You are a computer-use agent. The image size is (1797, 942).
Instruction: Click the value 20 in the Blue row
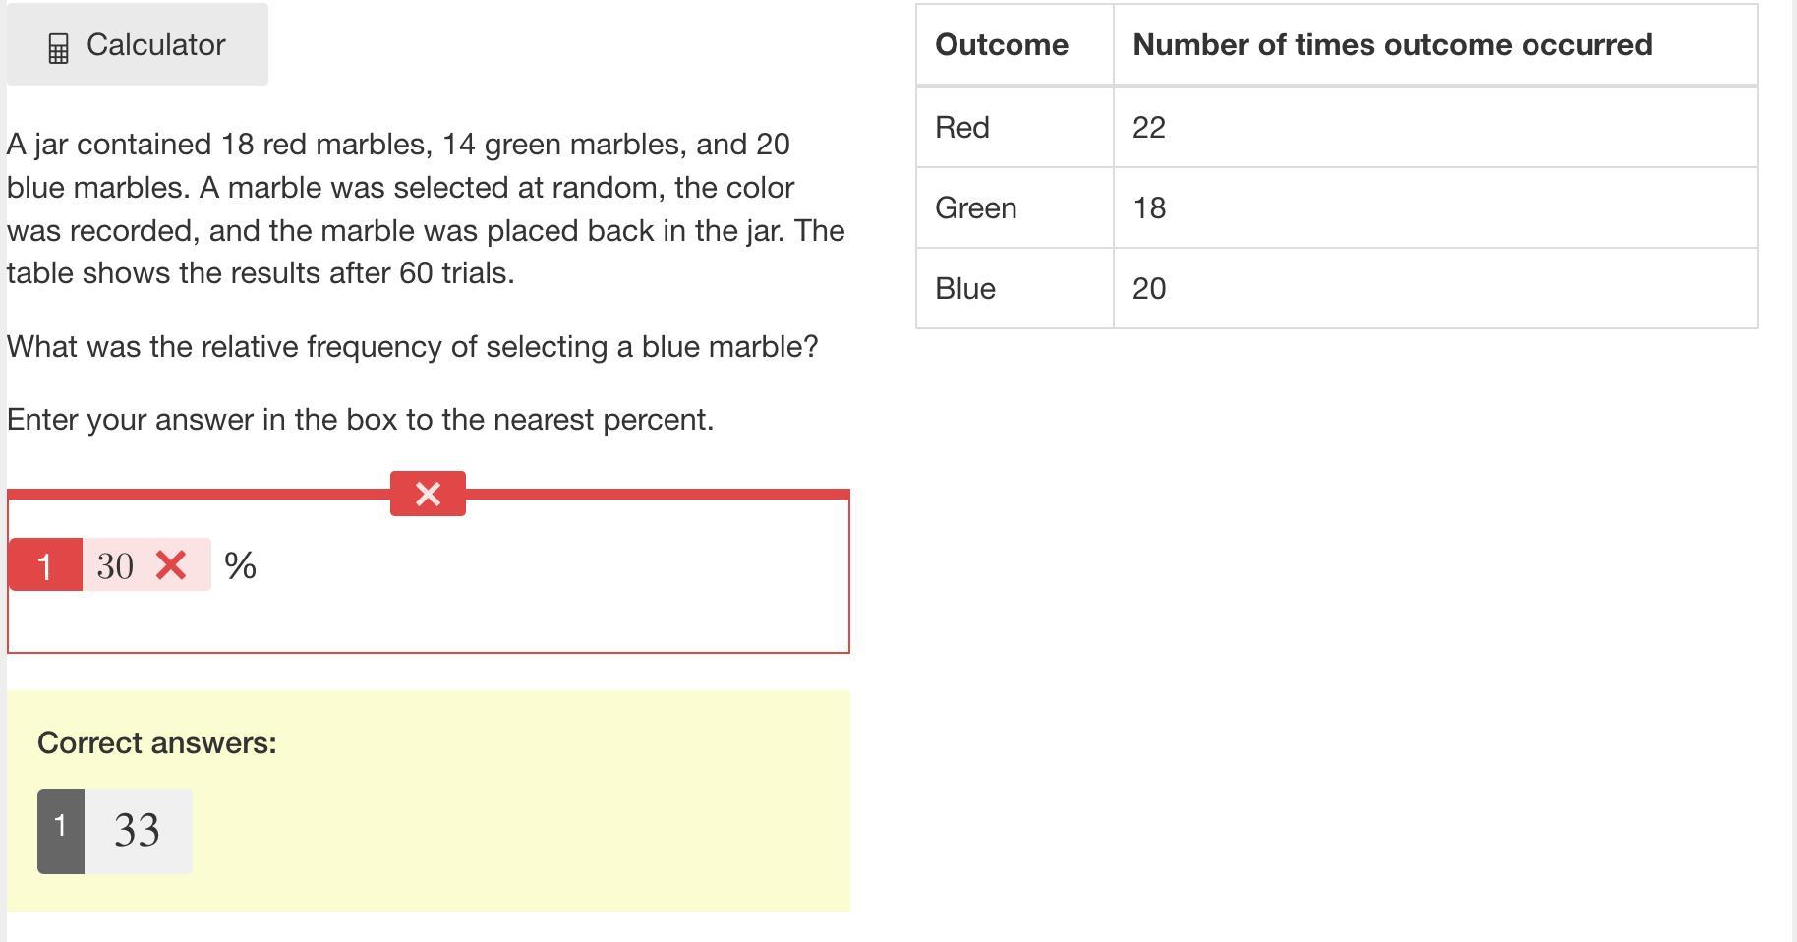pyautogui.click(x=1149, y=288)
